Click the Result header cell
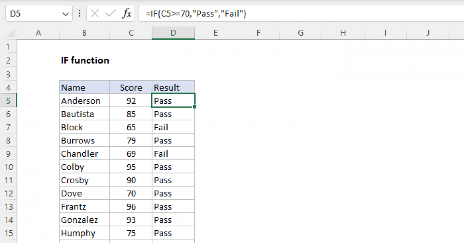The width and height of the screenshot is (464, 243). [173, 87]
